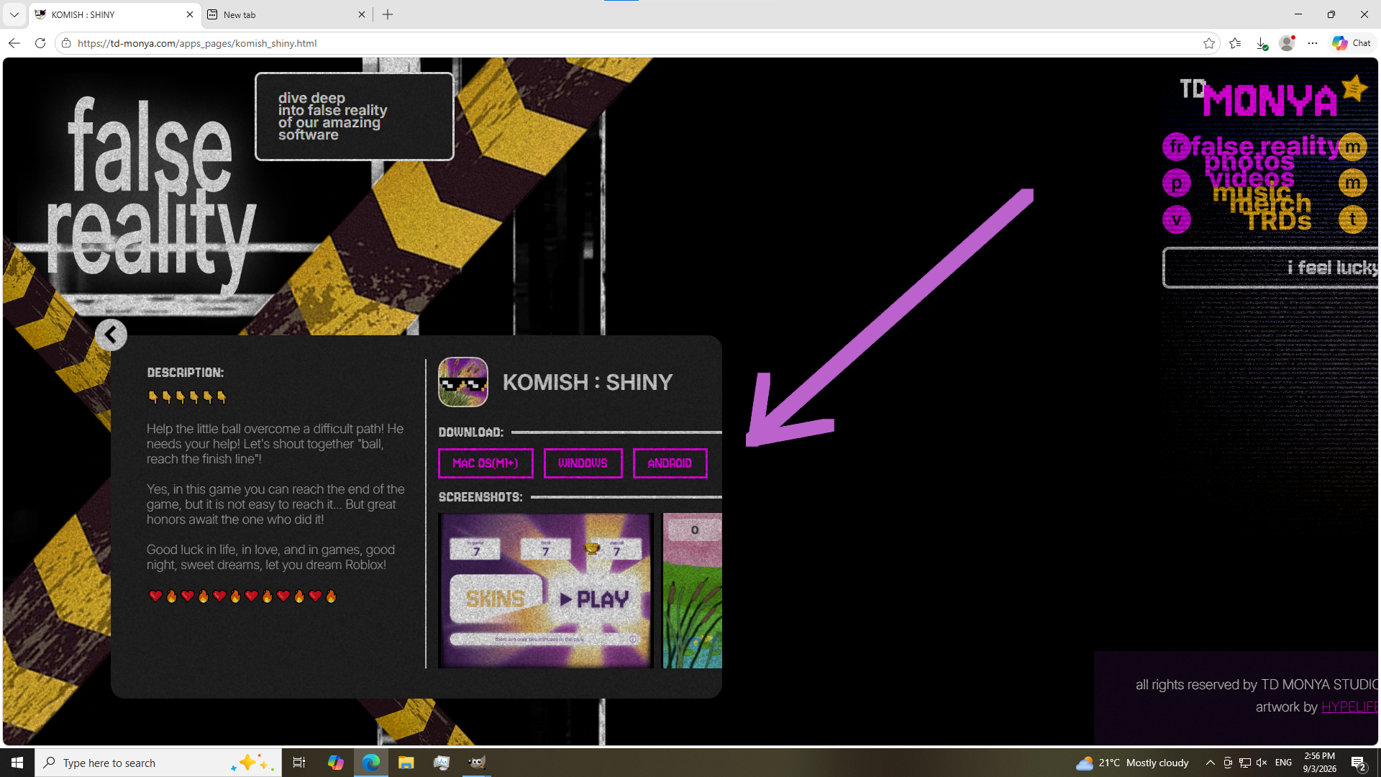Add this page to favorites star
The image size is (1381, 777).
point(1209,43)
